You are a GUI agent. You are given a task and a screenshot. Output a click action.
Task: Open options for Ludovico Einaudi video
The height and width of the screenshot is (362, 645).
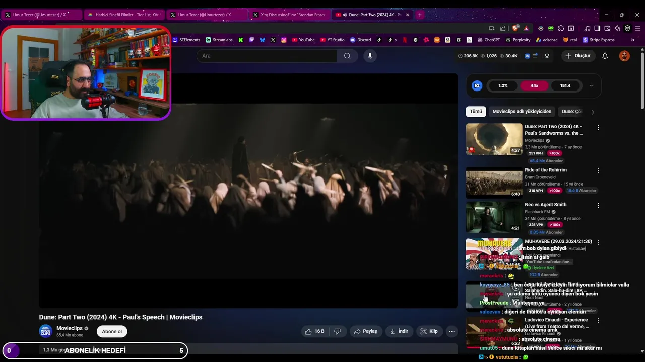click(598, 321)
